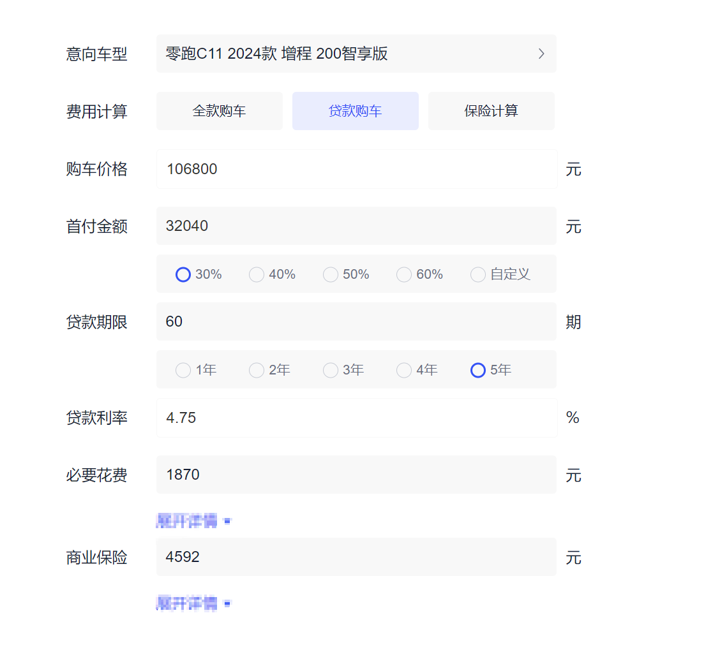Select the 贷款购车 tab
This screenshot has height=650, width=706.
coord(356,111)
